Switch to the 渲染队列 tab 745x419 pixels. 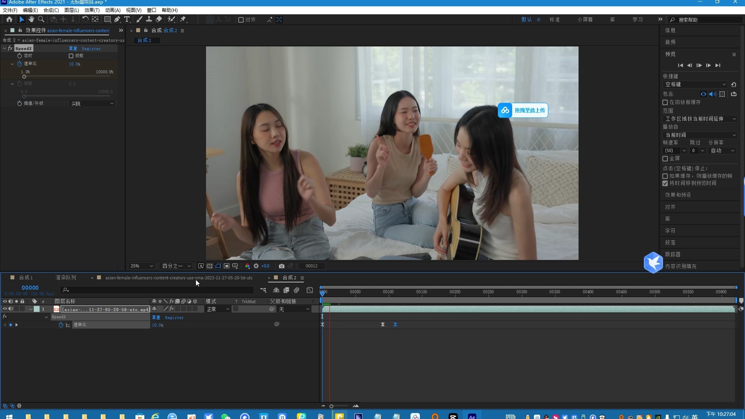click(66, 278)
